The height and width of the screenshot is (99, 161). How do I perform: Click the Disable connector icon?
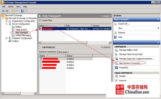[x=116, y=76]
